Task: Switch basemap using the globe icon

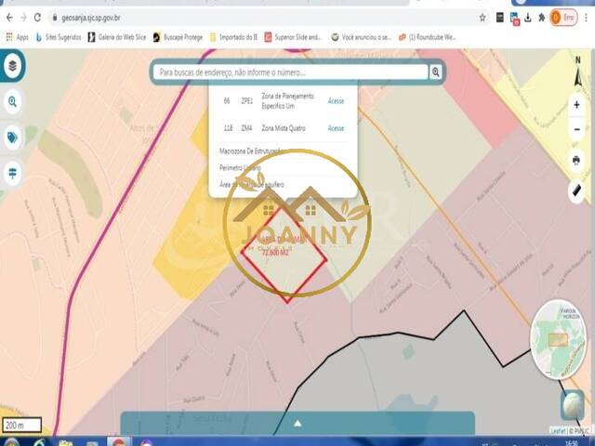Action: pos(573,405)
